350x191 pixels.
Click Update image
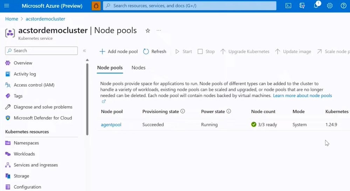tap(293, 52)
